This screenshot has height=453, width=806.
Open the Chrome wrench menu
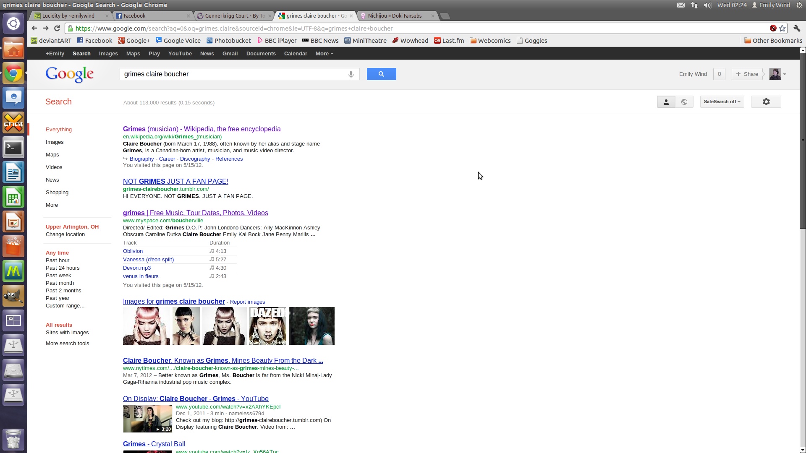coord(797,29)
